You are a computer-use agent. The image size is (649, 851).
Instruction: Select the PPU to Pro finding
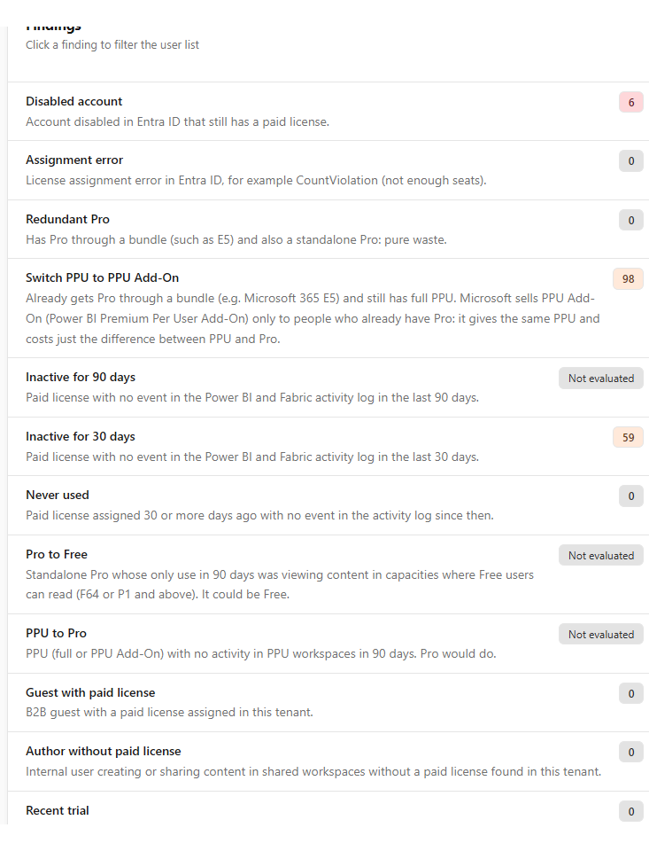point(328,644)
